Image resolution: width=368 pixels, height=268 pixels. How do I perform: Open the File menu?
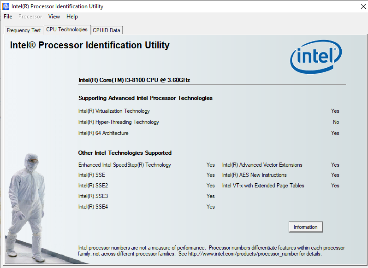pyautogui.click(x=8, y=17)
